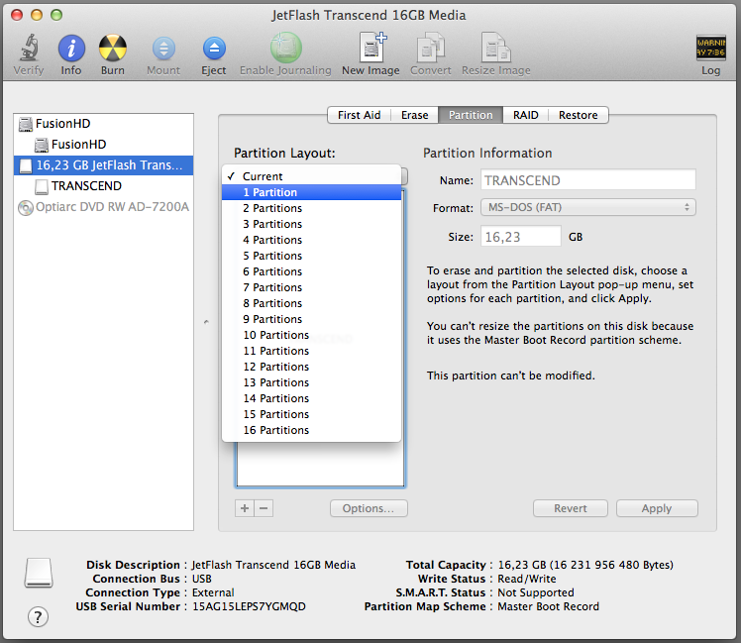Click the plus add partition button
This screenshot has height=643, width=741.
(245, 508)
